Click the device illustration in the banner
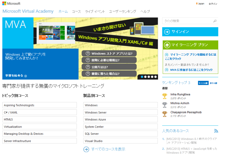Image resolution: width=225 pixels, height=156 pixels. [142, 29]
